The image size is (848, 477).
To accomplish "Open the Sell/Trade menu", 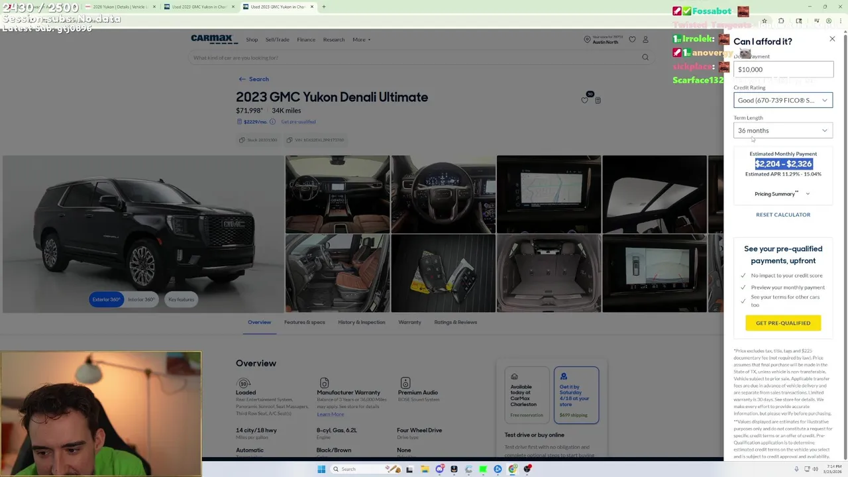I will [277, 40].
